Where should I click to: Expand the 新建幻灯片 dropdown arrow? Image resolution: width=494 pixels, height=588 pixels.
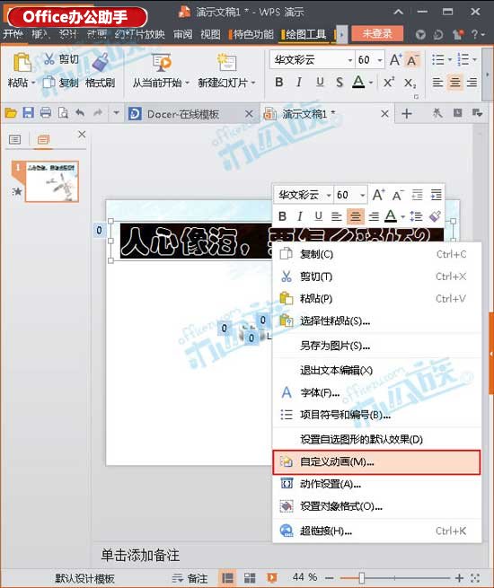[253, 83]
